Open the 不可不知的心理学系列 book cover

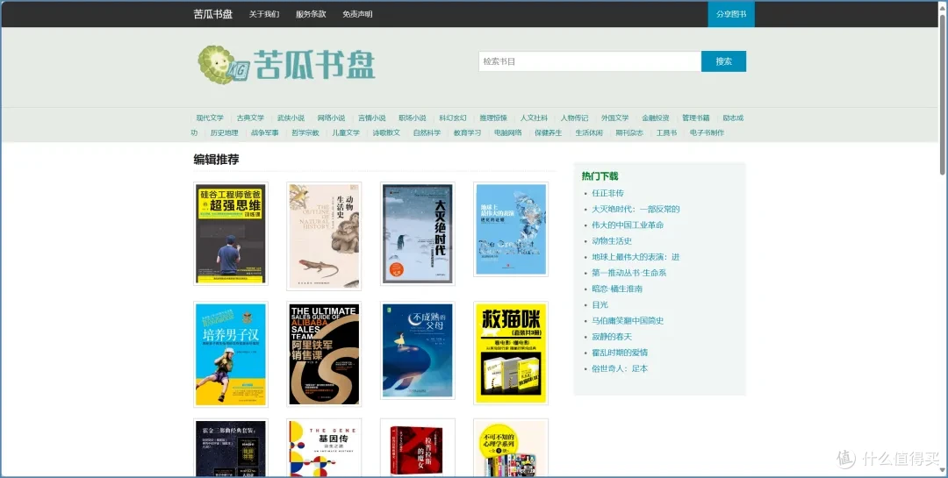tap(511, 448)
